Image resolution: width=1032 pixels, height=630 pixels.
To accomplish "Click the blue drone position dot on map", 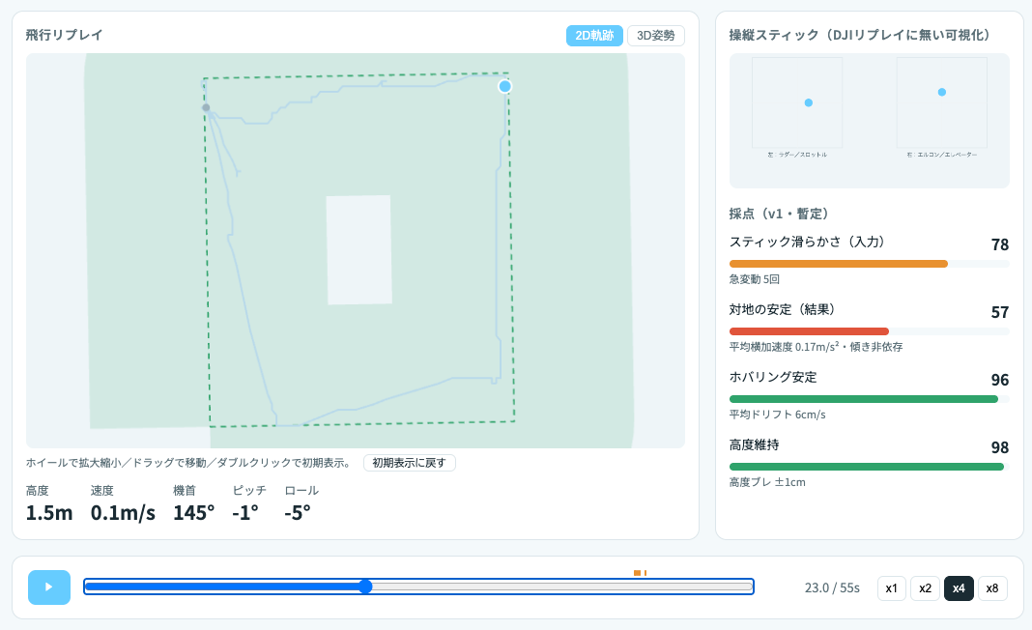I will (x=504, y=86).
